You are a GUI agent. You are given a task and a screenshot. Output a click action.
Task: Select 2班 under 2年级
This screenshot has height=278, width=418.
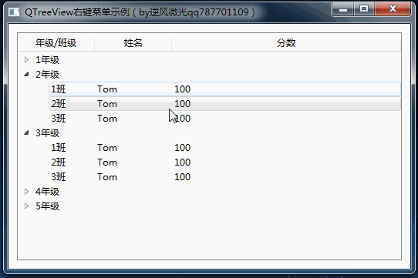(x=59, y=104)
